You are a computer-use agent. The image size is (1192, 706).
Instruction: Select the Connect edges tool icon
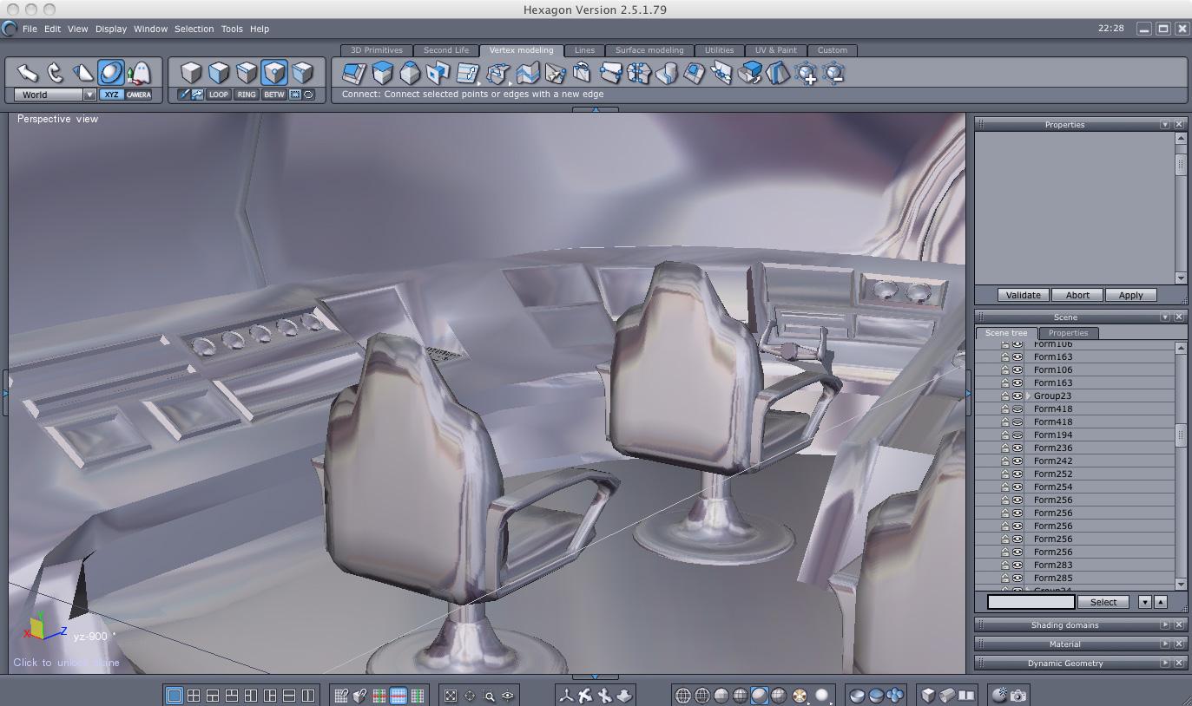coord(610,73)
